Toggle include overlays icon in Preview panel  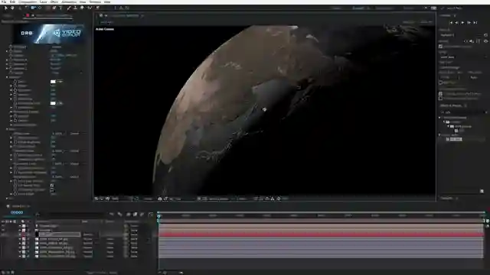click(478, 41)
